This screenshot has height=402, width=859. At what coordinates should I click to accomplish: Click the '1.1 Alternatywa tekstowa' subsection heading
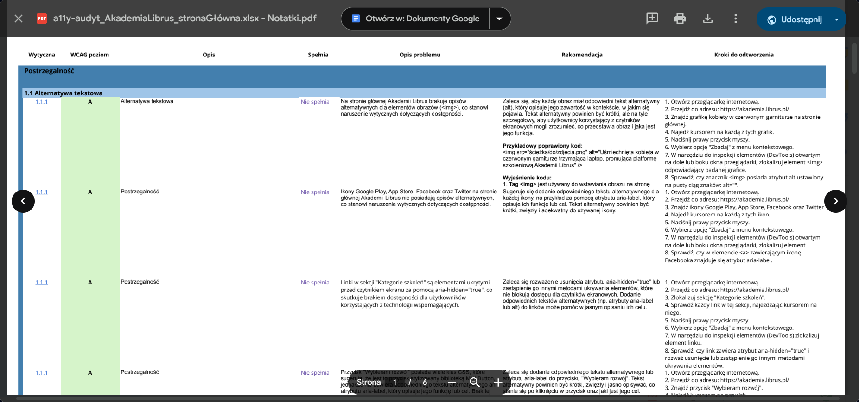(x=64, y=93)
